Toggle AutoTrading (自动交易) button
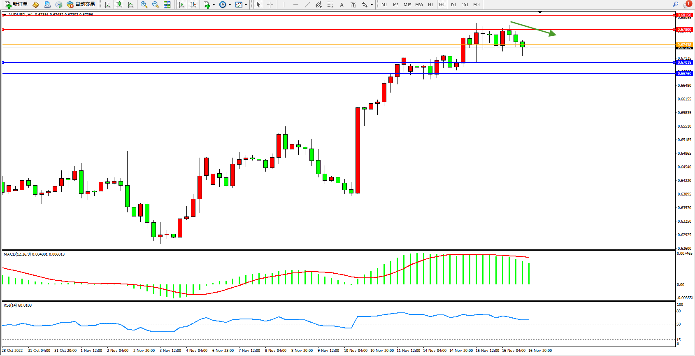Viewport: 695px width, 356px height. coord(81,5)
